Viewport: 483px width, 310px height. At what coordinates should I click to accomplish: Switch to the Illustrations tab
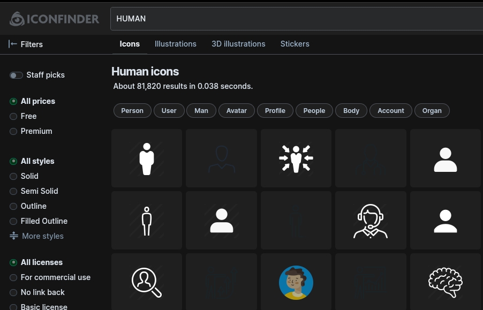point(175,44)
